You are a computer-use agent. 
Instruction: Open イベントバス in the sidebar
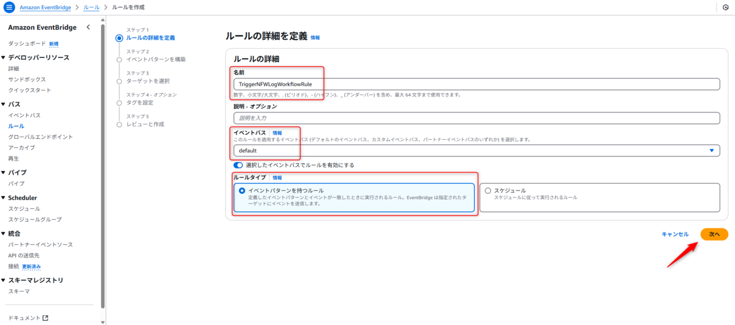pos(24,115)
